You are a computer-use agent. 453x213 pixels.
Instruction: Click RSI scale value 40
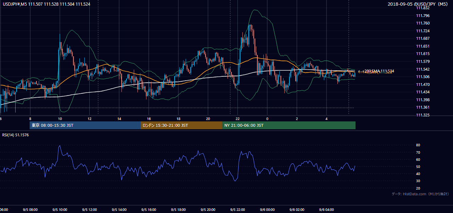point(418,174)
